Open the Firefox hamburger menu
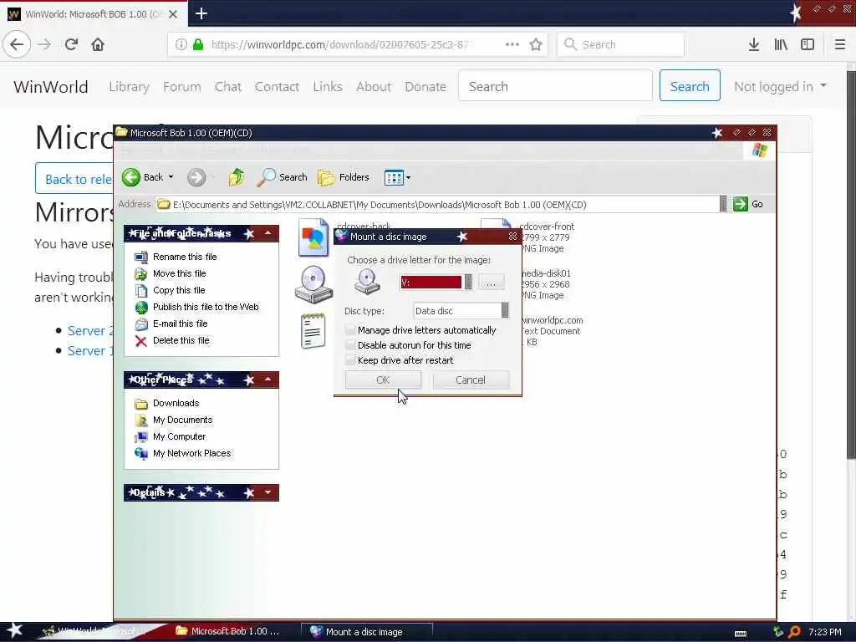The height and width of the screenshot is (642, 856). (x=839, y=44)
